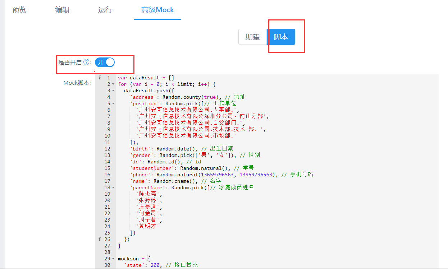Image resolution: width=448 pixels, height=269 pixels.
Task: Click the 脚本 mode button
Action: click(281, 37)
